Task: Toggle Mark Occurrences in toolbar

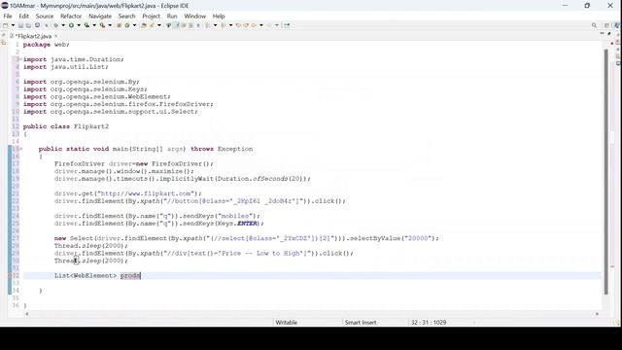Action: pyautogui.click(x=177, y=25)
